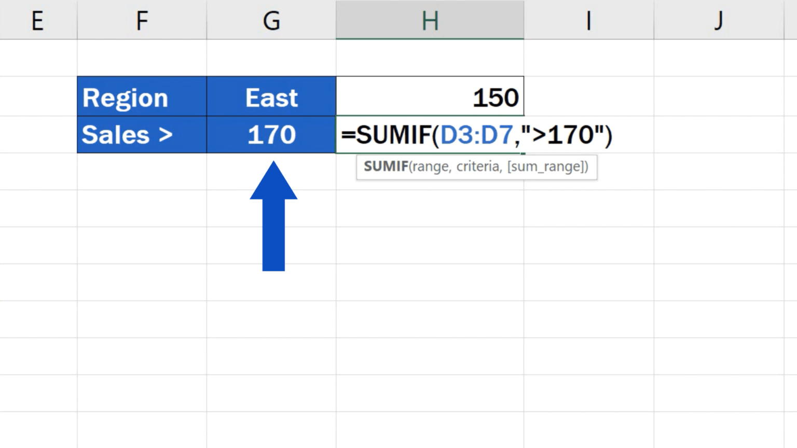Image resolution: width=797 pixels, height=448 pixels.
Task: Select column header E
Action: click(x=38, y=21)
